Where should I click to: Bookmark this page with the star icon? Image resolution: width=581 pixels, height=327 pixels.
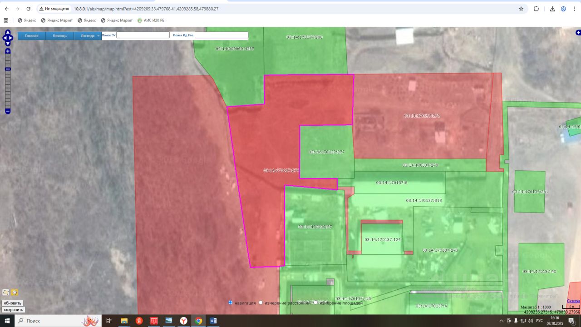click(521, 9)
